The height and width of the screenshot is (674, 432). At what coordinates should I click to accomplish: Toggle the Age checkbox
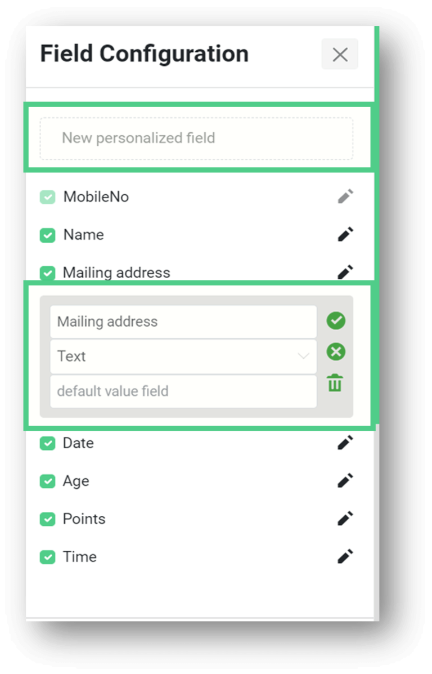[48, 481]
